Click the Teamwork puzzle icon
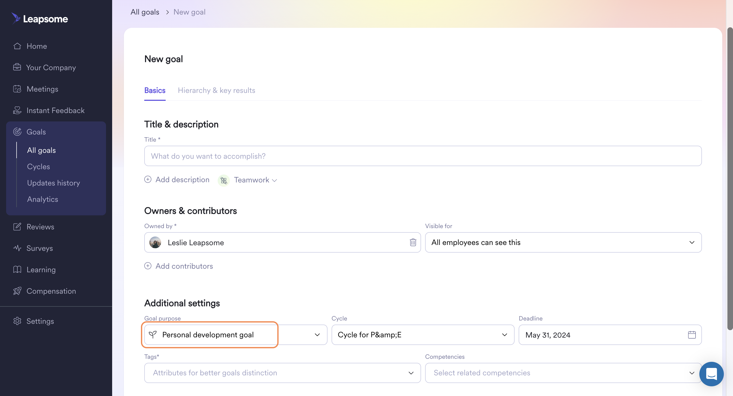The width and height of the screenshot is (733, 396). 224,180
